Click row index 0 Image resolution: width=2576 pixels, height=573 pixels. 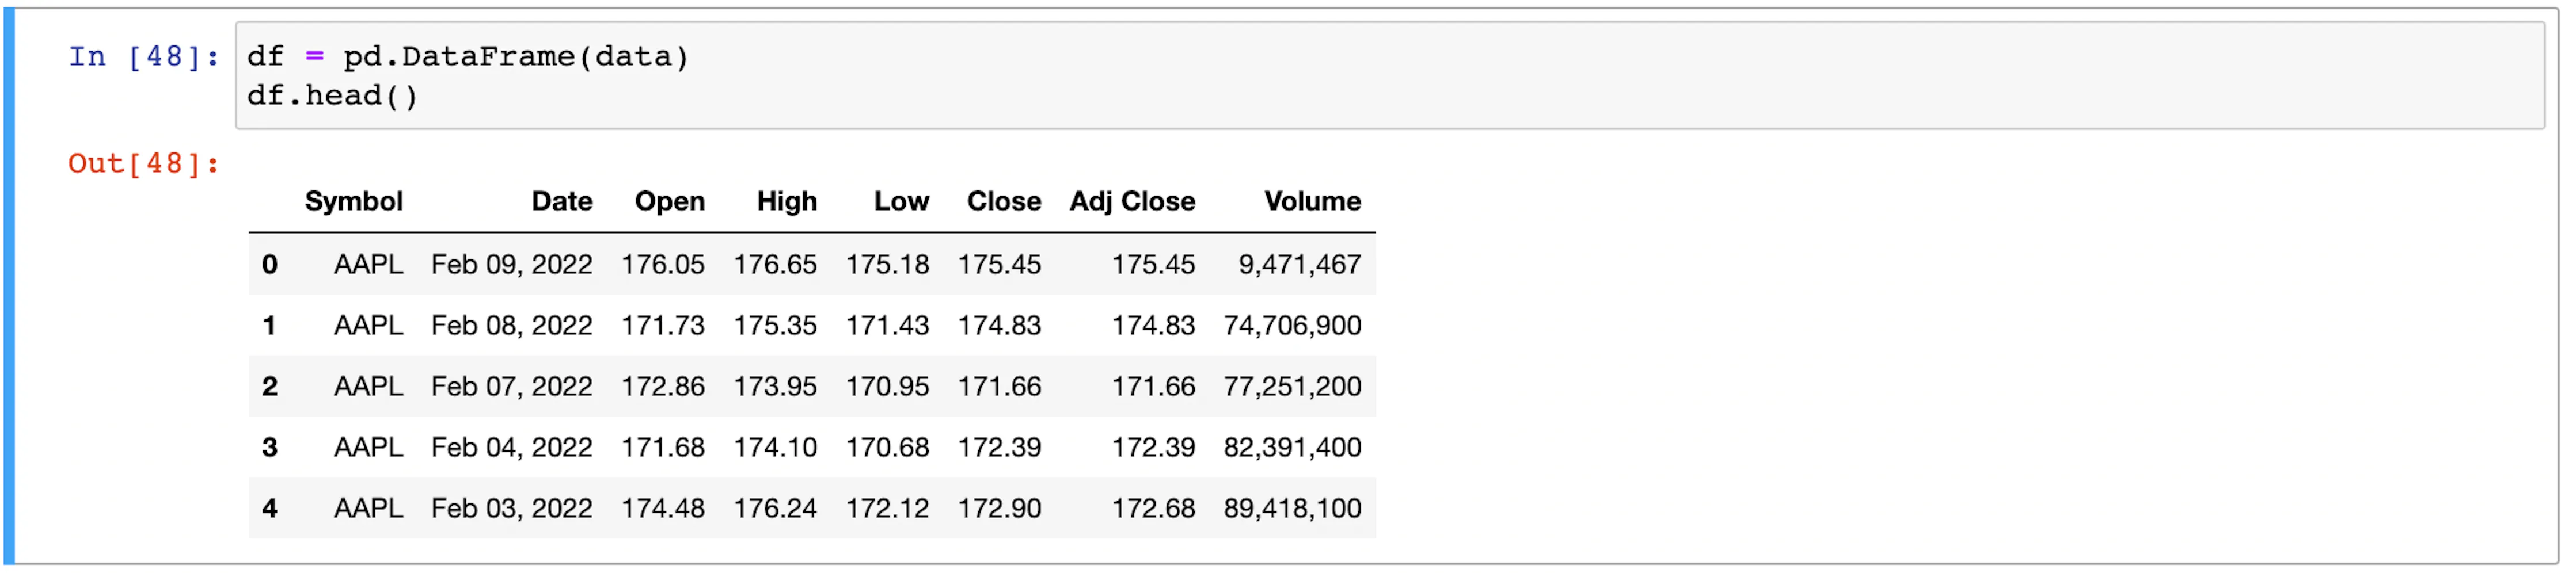(x=269, y=264)
